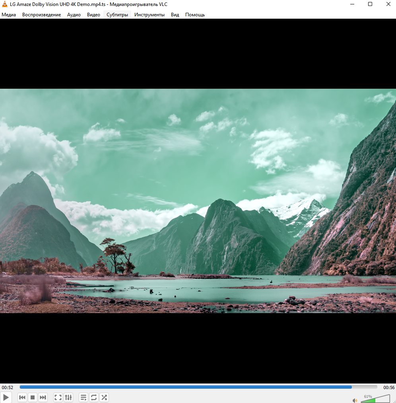The width and height of the screenshot is (396, 403).
Task: Toggle the total time display 00:56
Action: (x=389, y=387)
